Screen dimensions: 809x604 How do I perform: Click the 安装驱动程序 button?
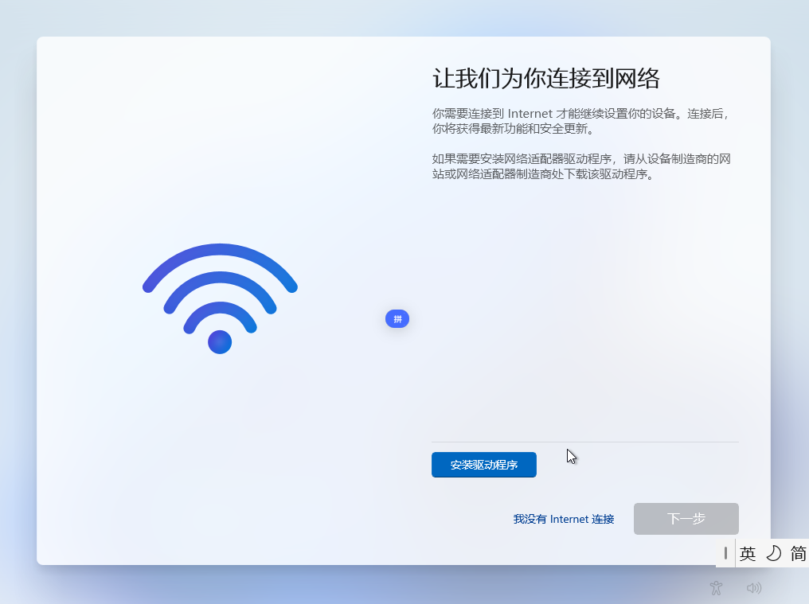[483, 465]
